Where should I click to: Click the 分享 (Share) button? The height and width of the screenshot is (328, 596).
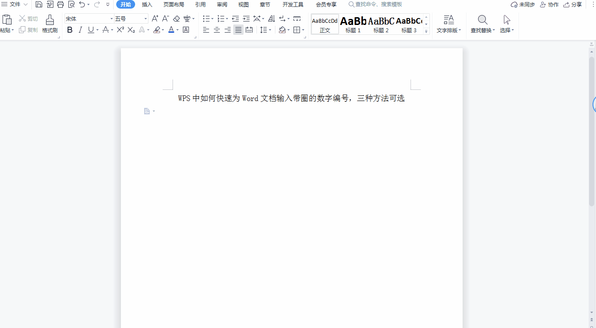pyautogui.click(x=573, y=5)
